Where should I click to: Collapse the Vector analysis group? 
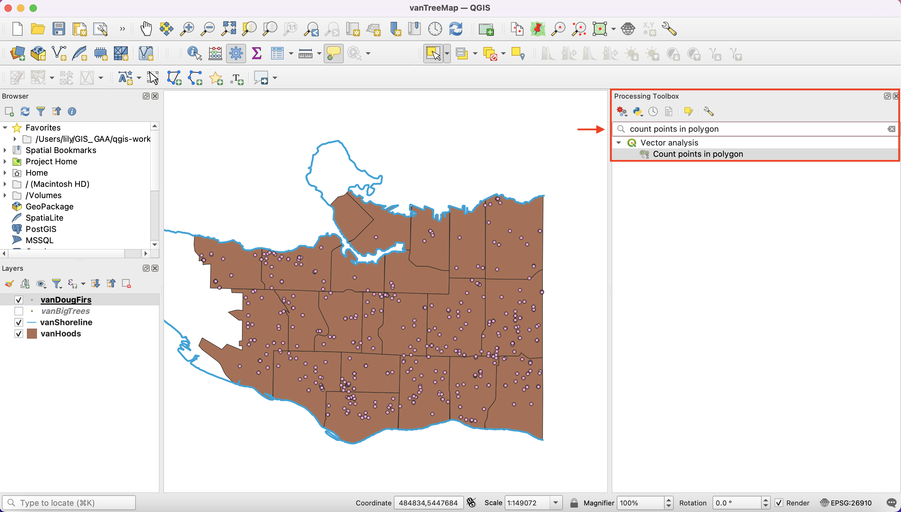point(619,143)
